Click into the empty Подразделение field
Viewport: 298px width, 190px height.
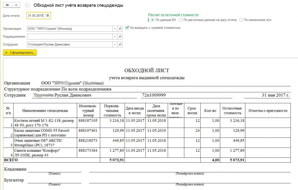70,37
